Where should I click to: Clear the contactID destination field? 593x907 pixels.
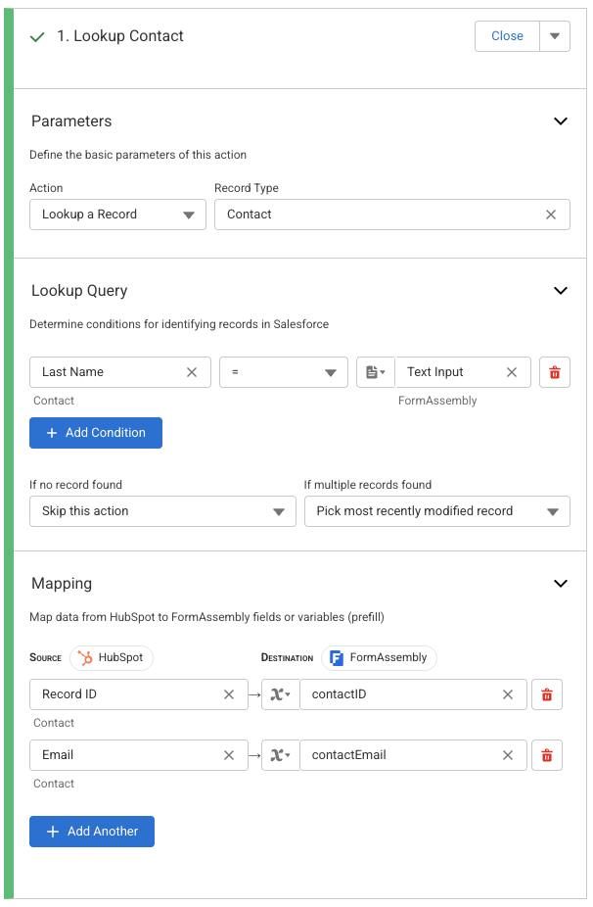click(x=508, y=694)
